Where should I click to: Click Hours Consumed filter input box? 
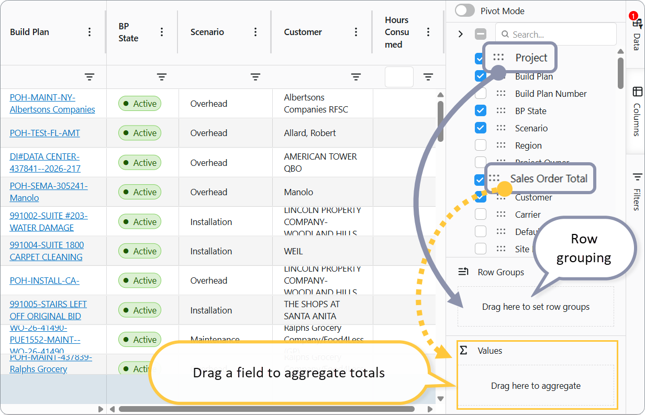tap(399, 77)
